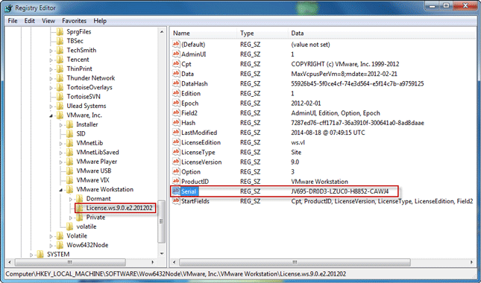Screen dimensions: 481x283
Task: Select the Epoch value name
Action: (189, 104)
